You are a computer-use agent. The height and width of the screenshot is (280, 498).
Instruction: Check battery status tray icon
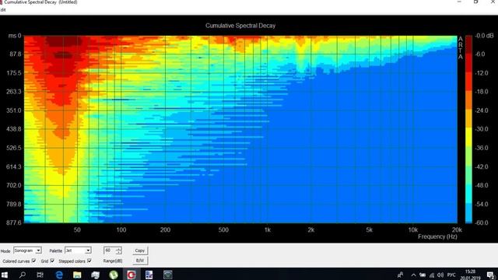pyautogui.click(x=423, y=275)
